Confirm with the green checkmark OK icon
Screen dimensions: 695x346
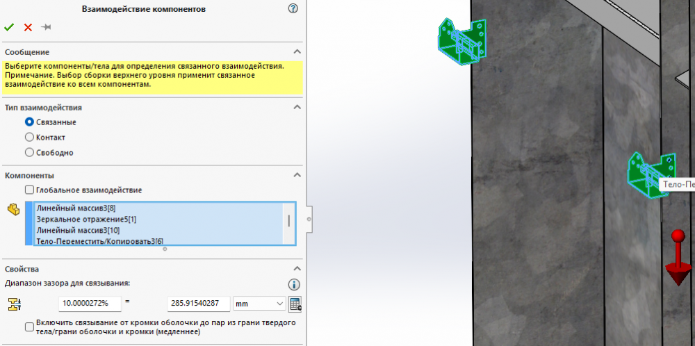click(9, 28)
